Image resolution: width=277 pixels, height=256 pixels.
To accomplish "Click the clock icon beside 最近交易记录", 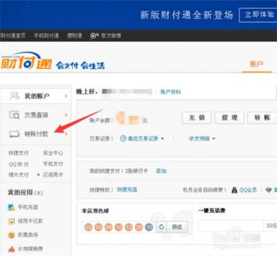I will coord(123,138).
